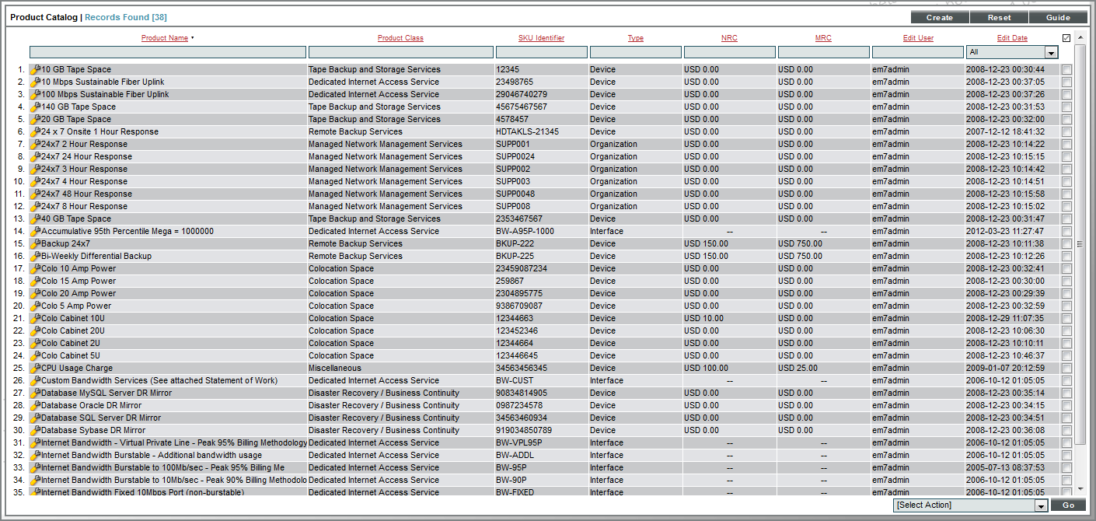Toggle the select-all checkbox in the header row
The image size is (1096, 521).
(x=1067, y=37)
